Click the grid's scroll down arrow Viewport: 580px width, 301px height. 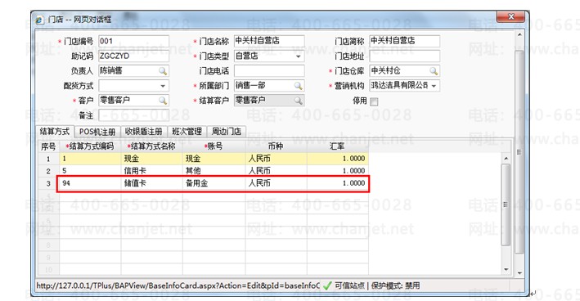(x=506, y=269)
